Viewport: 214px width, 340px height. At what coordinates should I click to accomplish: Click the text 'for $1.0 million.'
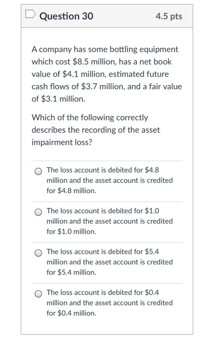coord(71,231)
